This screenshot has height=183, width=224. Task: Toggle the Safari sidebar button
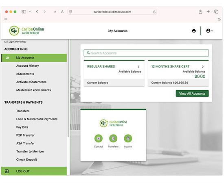(x=24, y=12)
